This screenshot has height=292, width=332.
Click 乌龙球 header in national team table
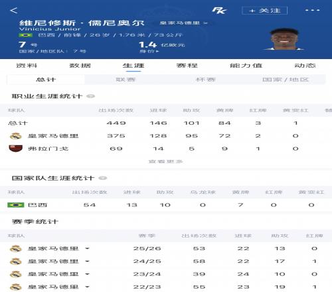point(203,192)
